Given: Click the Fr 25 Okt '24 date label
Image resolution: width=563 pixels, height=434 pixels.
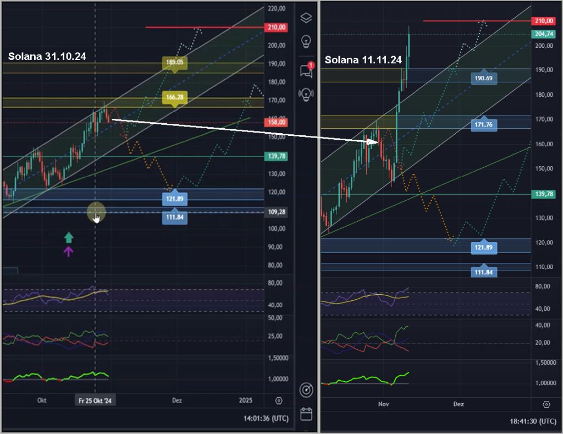Looking at the screenshot, I should [96, 400].
